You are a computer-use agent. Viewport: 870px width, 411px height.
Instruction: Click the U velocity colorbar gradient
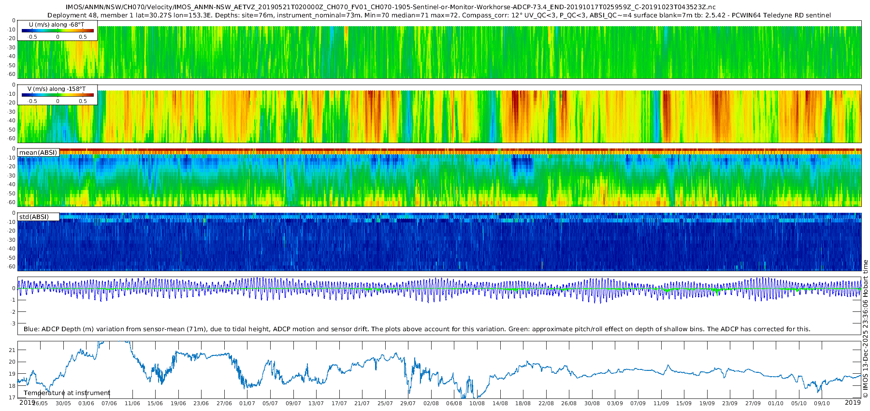tap(58, 30)
